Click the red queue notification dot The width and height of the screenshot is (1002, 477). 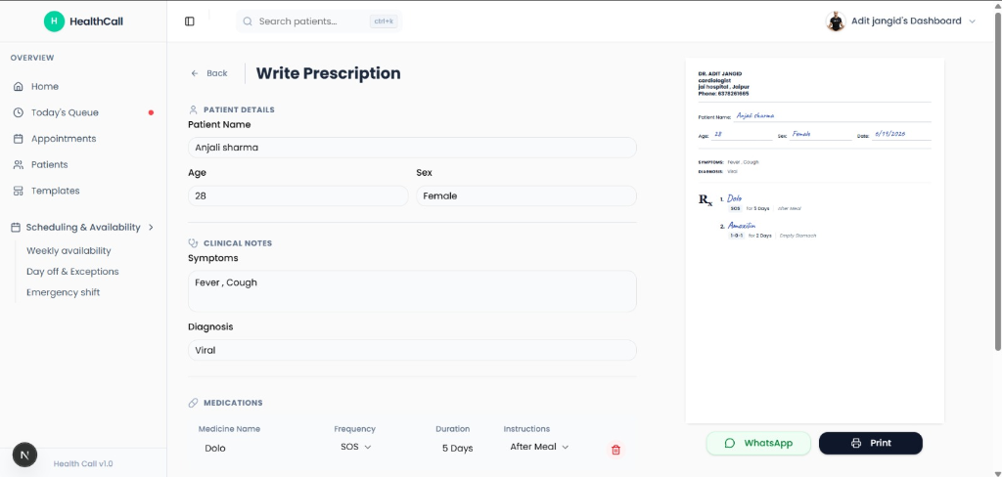pos(151,113)
